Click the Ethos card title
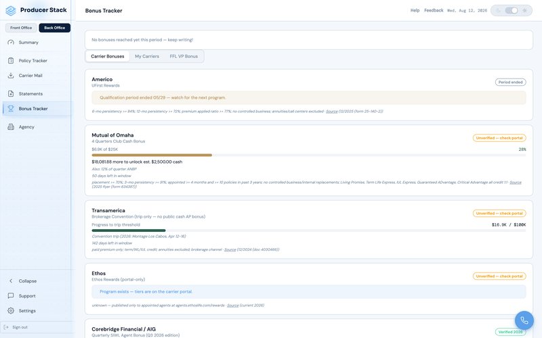This screenshot has height=338, width=542. coord(98,273)
